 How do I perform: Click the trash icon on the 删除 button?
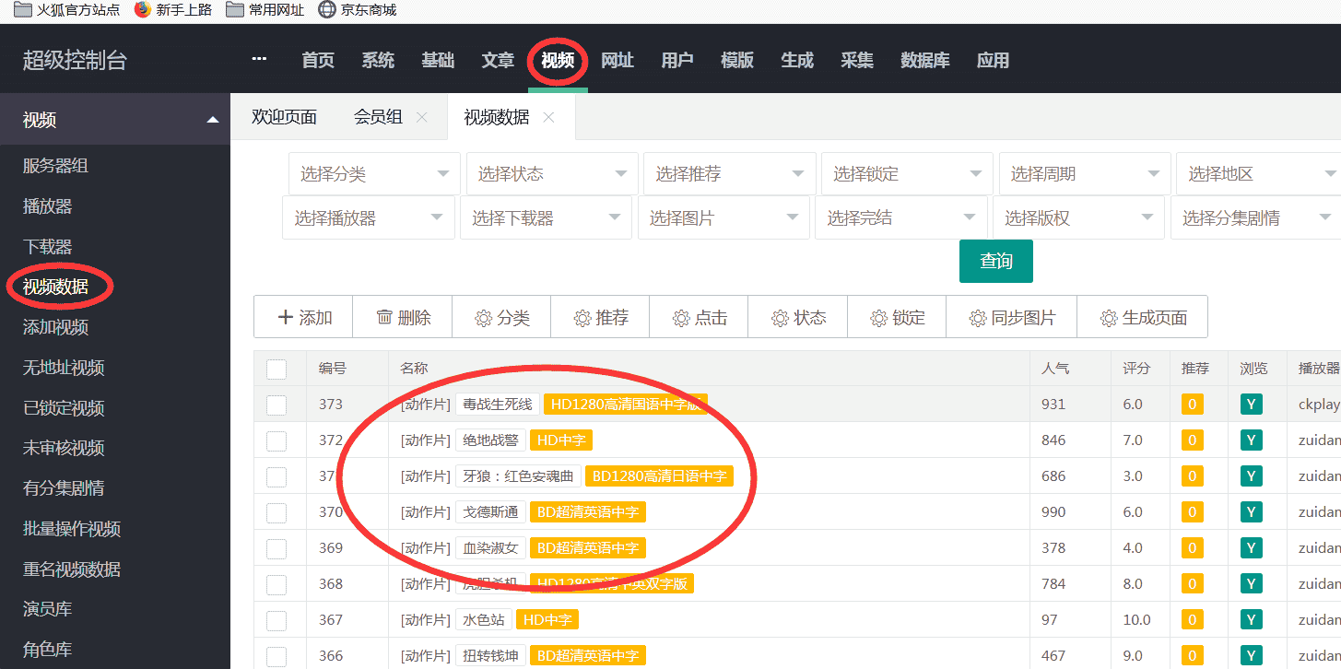[385, 316]
